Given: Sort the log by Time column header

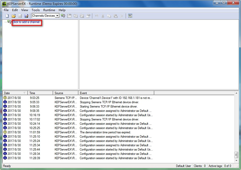Looking at the screenshot, I should pos(41,93).
